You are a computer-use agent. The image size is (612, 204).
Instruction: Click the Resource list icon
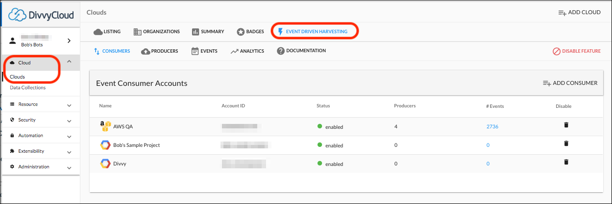[x=12, y=104]
